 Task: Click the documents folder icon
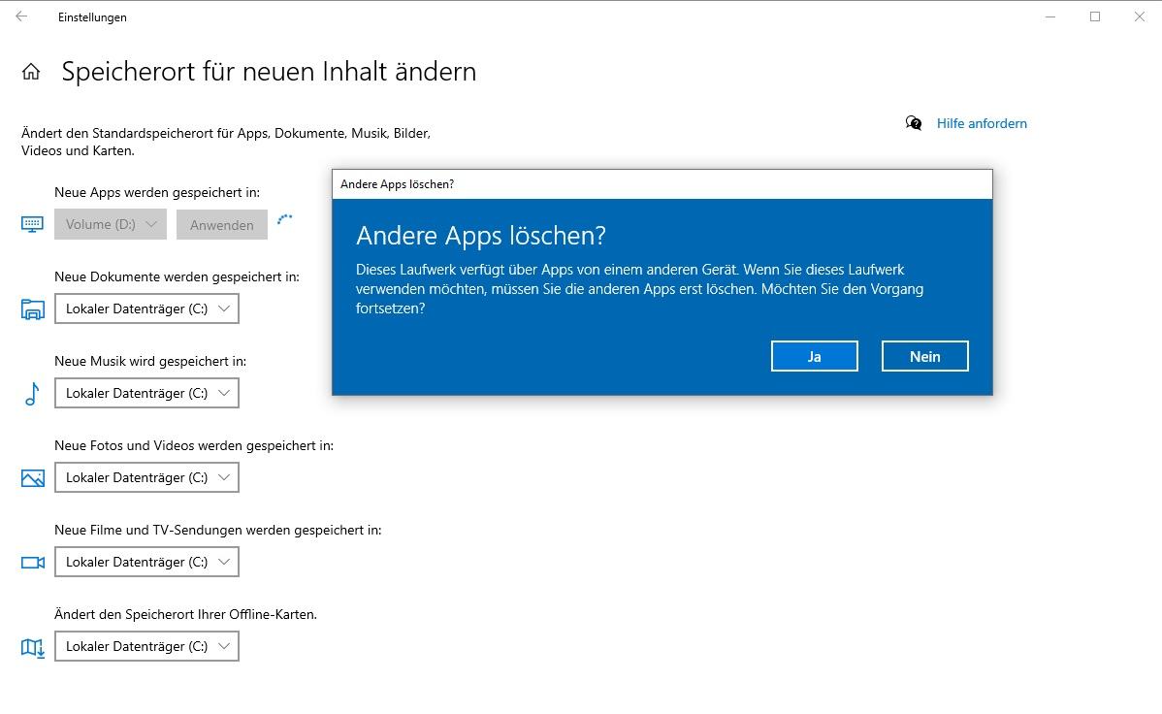(33, 309)
